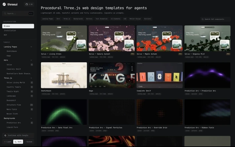This screenshot has height=147, width=235.
Task: Filter by Text Animation tag
Action: point(102,19)
